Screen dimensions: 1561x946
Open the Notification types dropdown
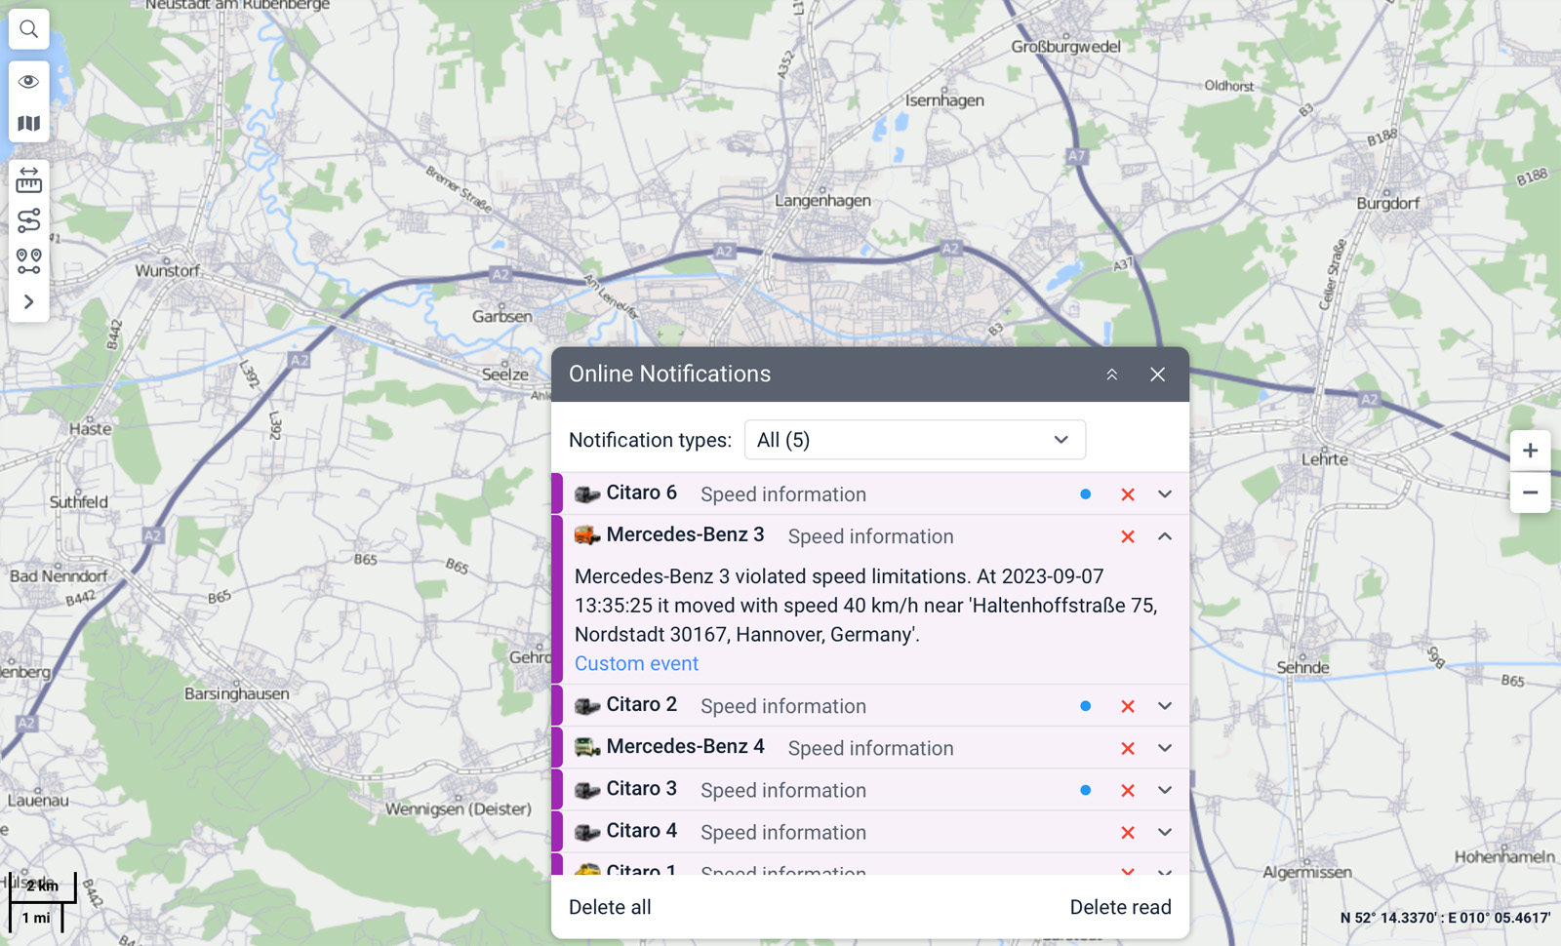(914, 440)
